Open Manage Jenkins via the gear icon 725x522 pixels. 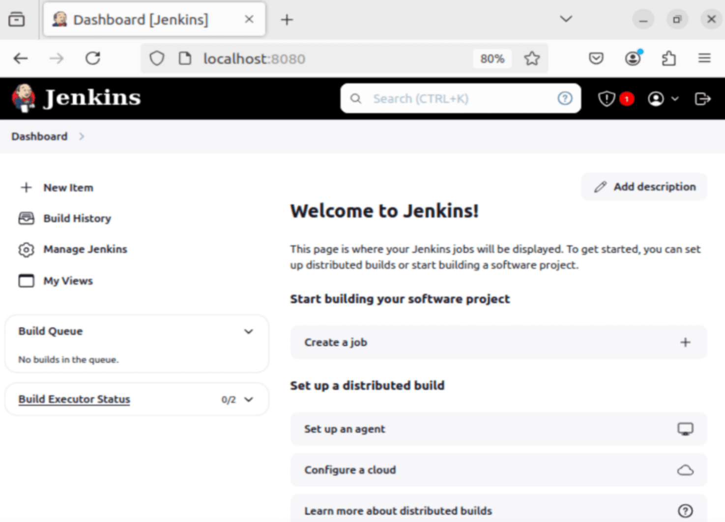pos(26,249)
